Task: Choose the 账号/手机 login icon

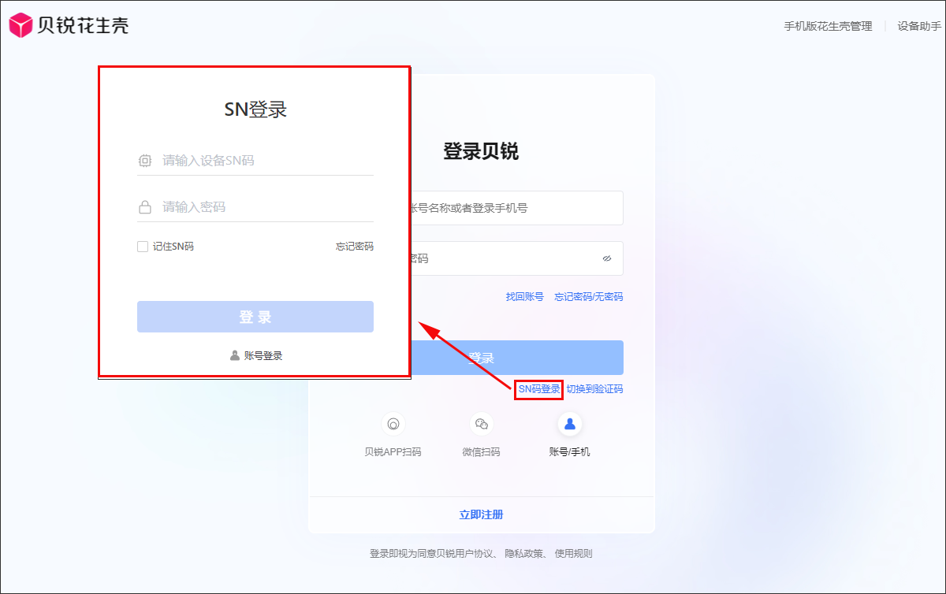Action: (569, 424)
